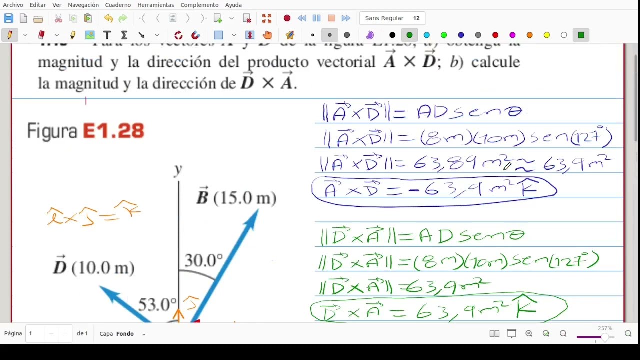
Task: Open the selection tool dropdown arrow
Action: pyautogui.click(x=233, y=35)
